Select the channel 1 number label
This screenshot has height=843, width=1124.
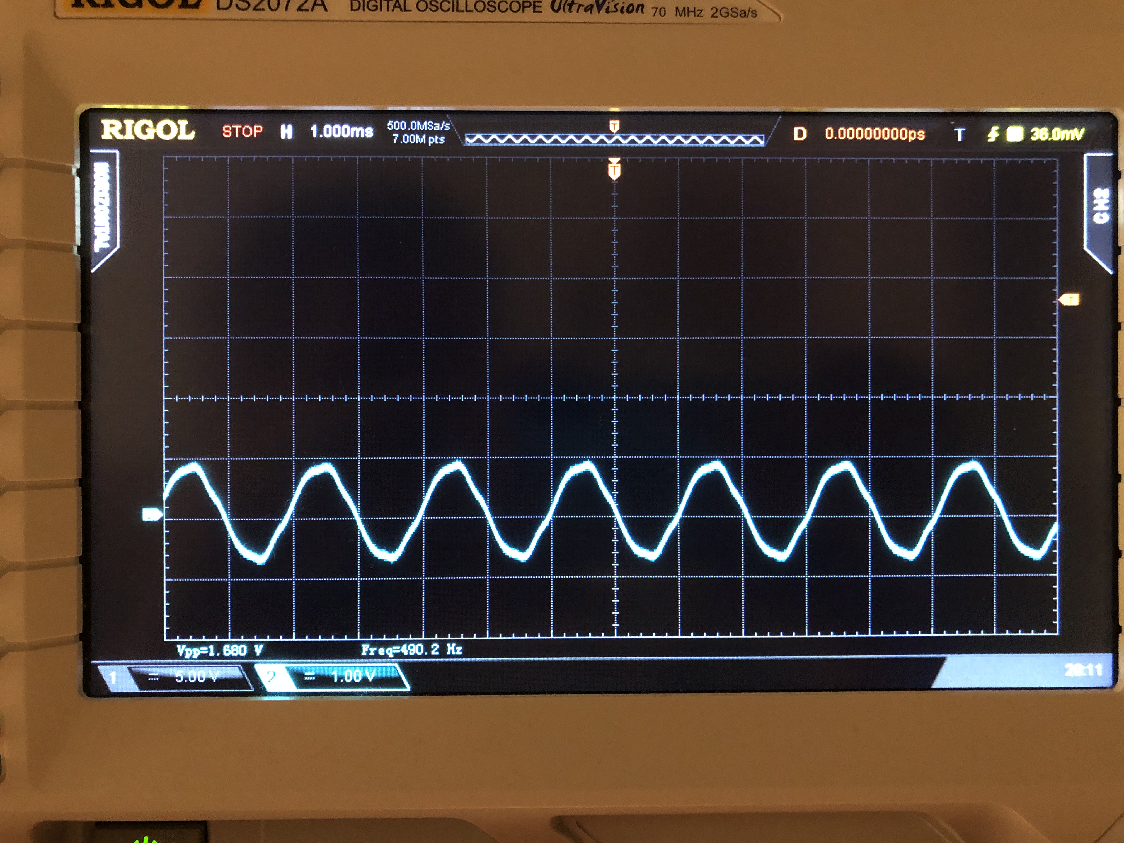click(113, 677)
